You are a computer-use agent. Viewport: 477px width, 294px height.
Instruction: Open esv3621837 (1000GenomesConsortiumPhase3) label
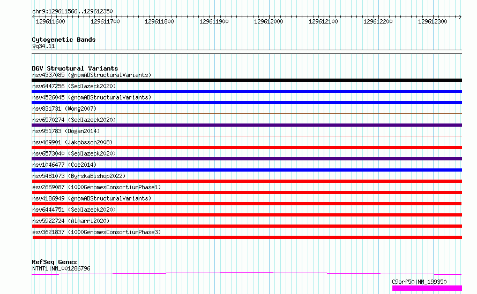(x=96, y=232)
